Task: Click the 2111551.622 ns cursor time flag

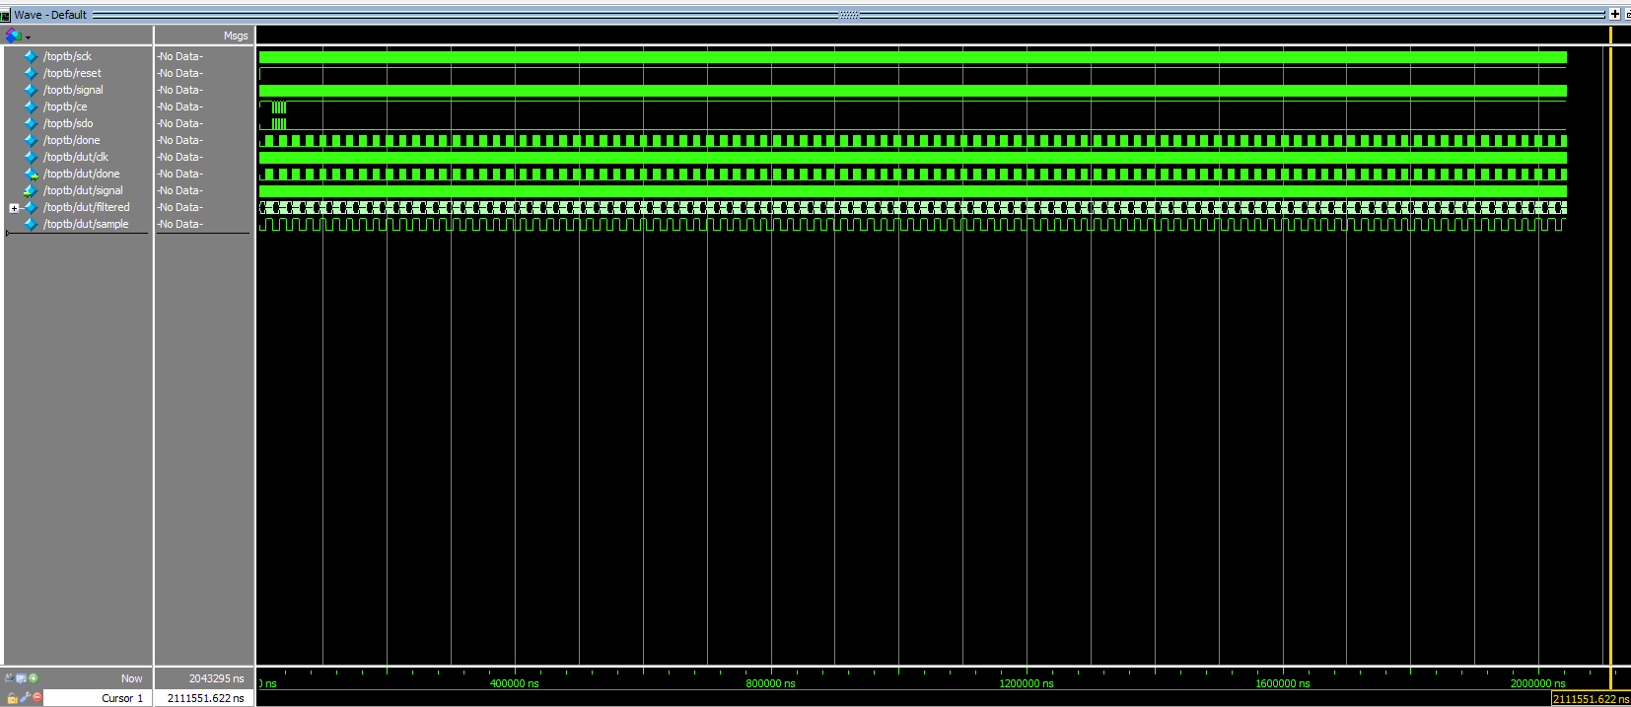Action: pos(1591,699)
